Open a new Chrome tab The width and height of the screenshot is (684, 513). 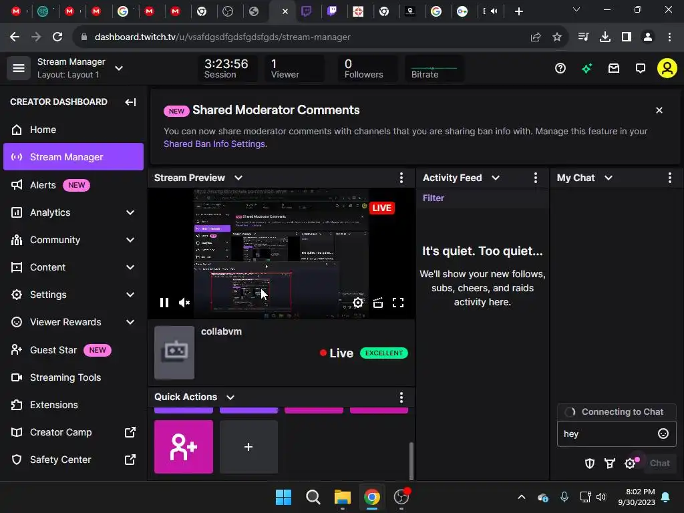pos(518,11)
